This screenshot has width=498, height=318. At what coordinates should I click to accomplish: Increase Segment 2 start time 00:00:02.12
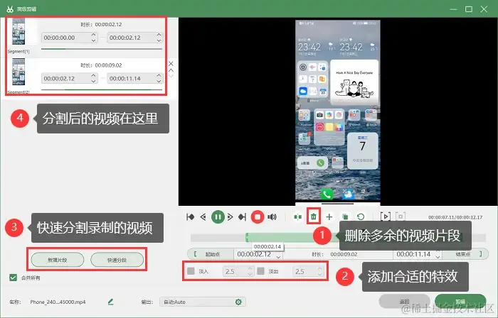(x=93, y=75)
